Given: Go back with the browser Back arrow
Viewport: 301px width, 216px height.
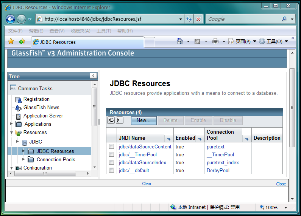Looking at the screenshot, I should (x=10, y=19).
